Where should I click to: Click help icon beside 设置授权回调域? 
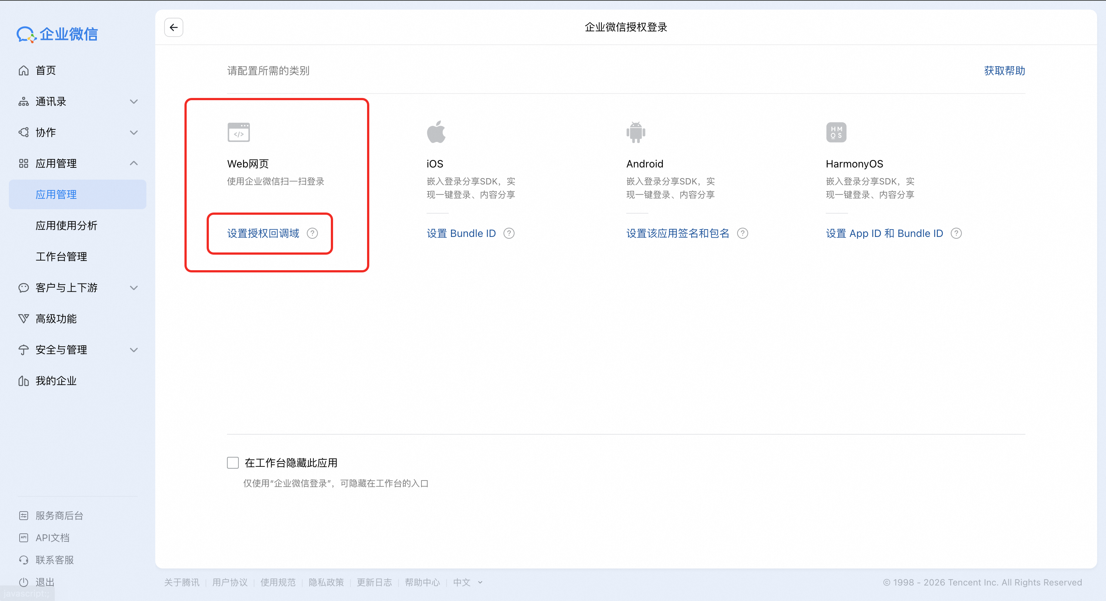(312, 234)
